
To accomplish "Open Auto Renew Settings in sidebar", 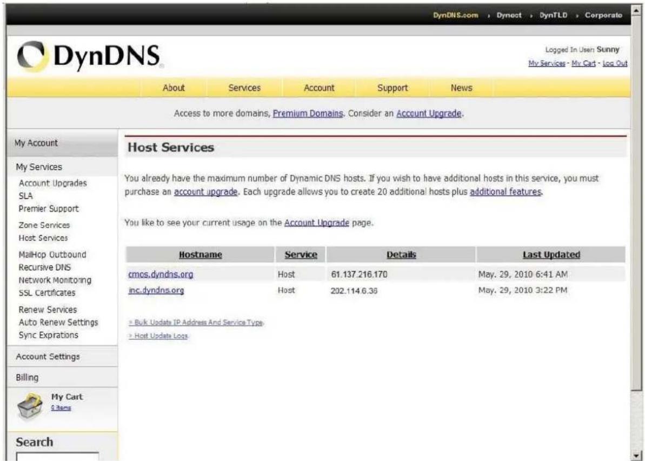I will 58,323.
